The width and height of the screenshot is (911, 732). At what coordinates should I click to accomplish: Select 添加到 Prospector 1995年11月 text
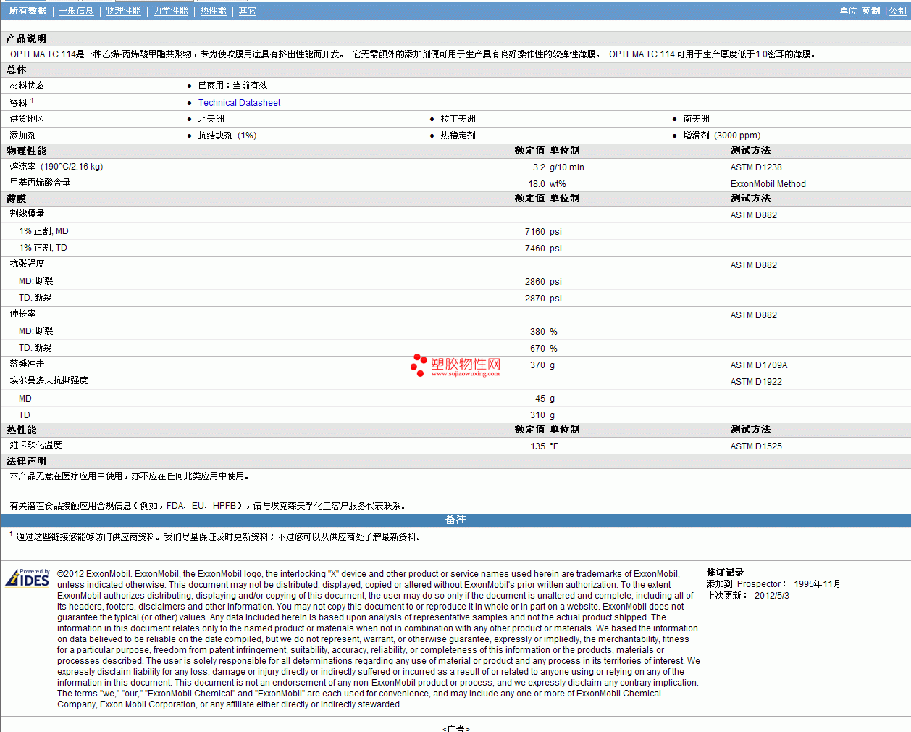pyautogui.click(x=773, y=584)
